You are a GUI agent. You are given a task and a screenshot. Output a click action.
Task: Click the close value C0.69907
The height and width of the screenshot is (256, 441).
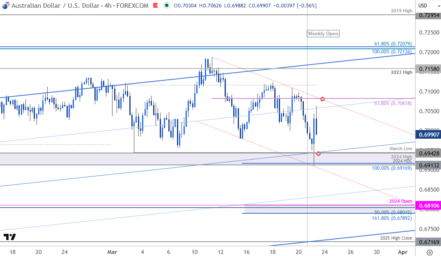coord(260,6)
